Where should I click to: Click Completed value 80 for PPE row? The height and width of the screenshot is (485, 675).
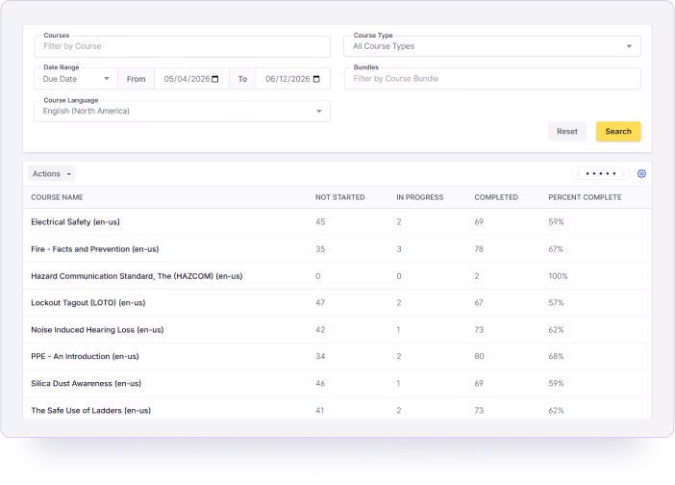pos(479,357)
